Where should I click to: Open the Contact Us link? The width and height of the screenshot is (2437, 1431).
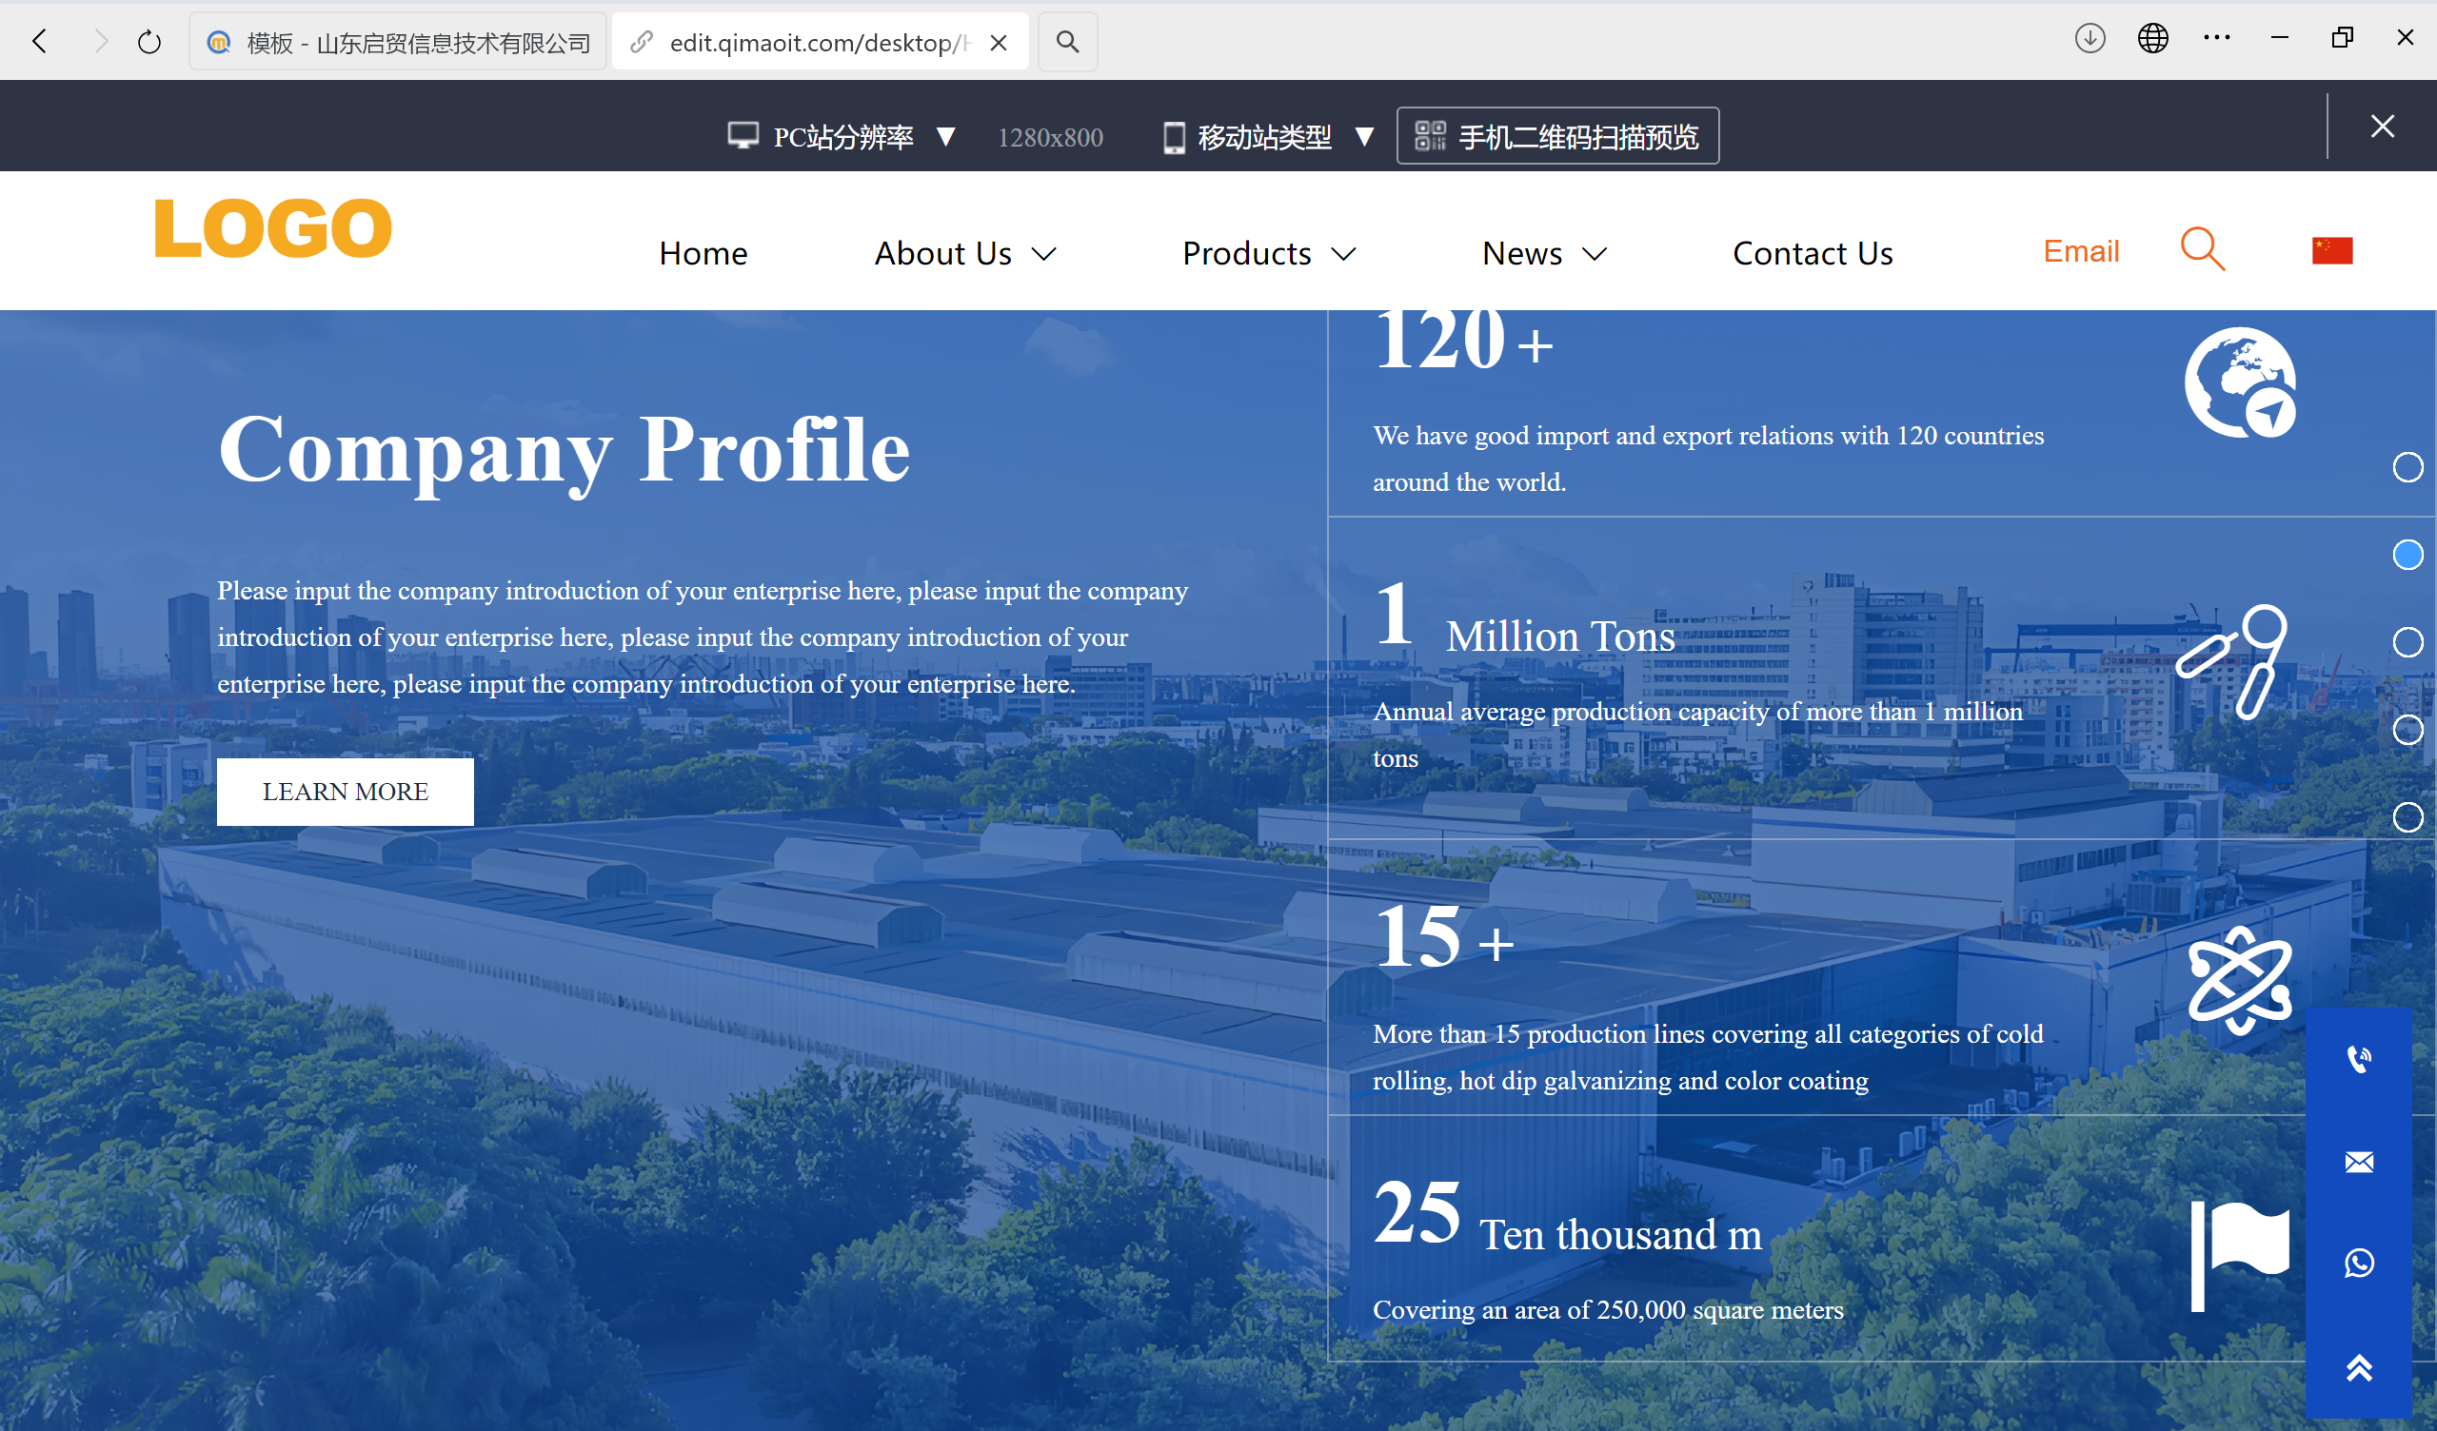[x=1813, y=253]
